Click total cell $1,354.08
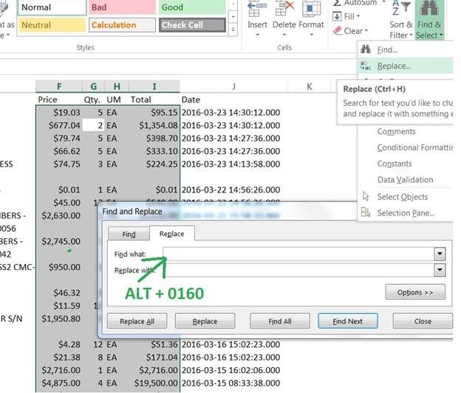Viewport: 461px width, 393px height. tap(154, 126)
